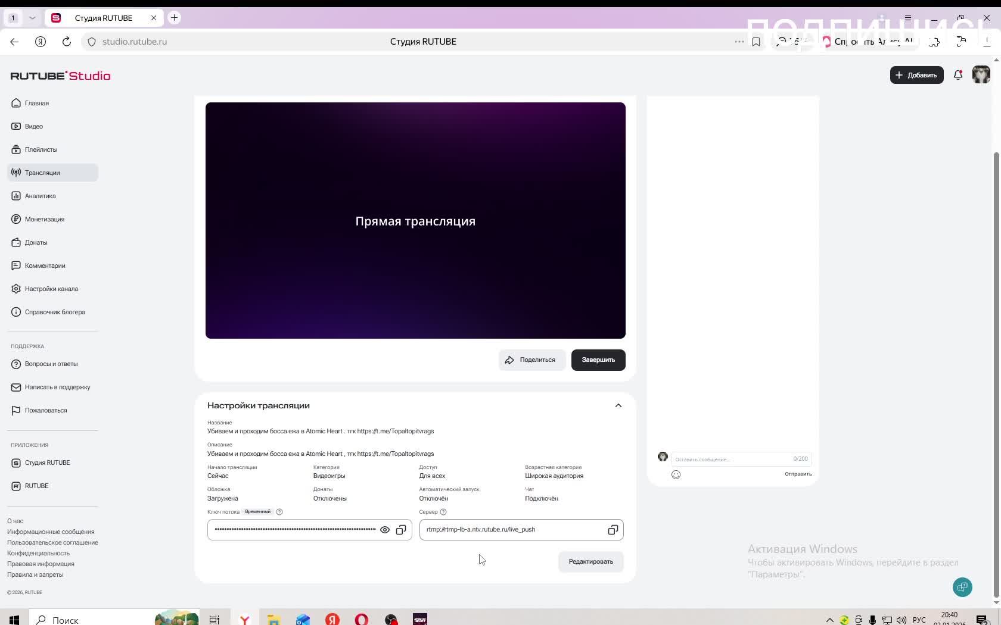Show the hidden stream key
Image resolution: width=1001 pixels, height=625 pixels.
pyautogui.click(x=385, y=530)
